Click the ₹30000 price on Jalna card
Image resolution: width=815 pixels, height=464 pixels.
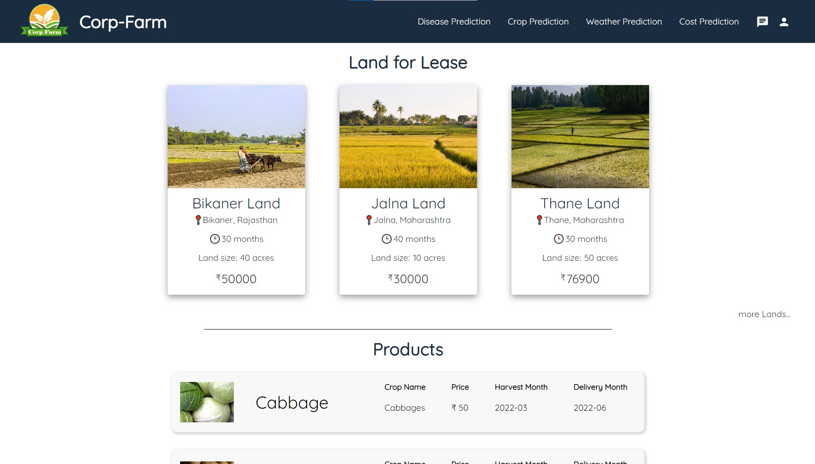click(x=408, y=279)
